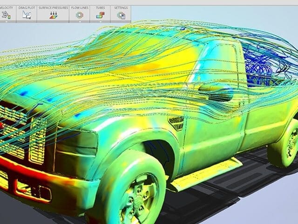Activate the Flow Lines icon
298x224 pixels.
tap(80, 15)
